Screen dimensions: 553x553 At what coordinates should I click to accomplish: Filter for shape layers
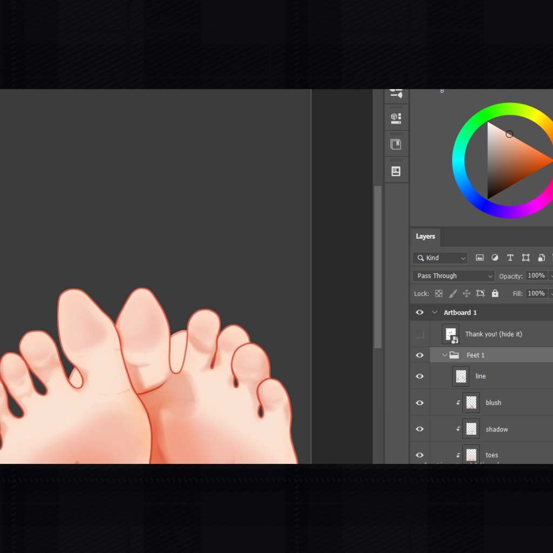(525, 258)
